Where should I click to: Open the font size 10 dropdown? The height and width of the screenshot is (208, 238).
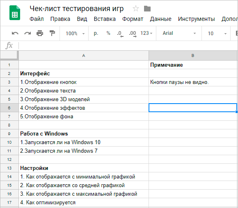(x=217, y=33)
